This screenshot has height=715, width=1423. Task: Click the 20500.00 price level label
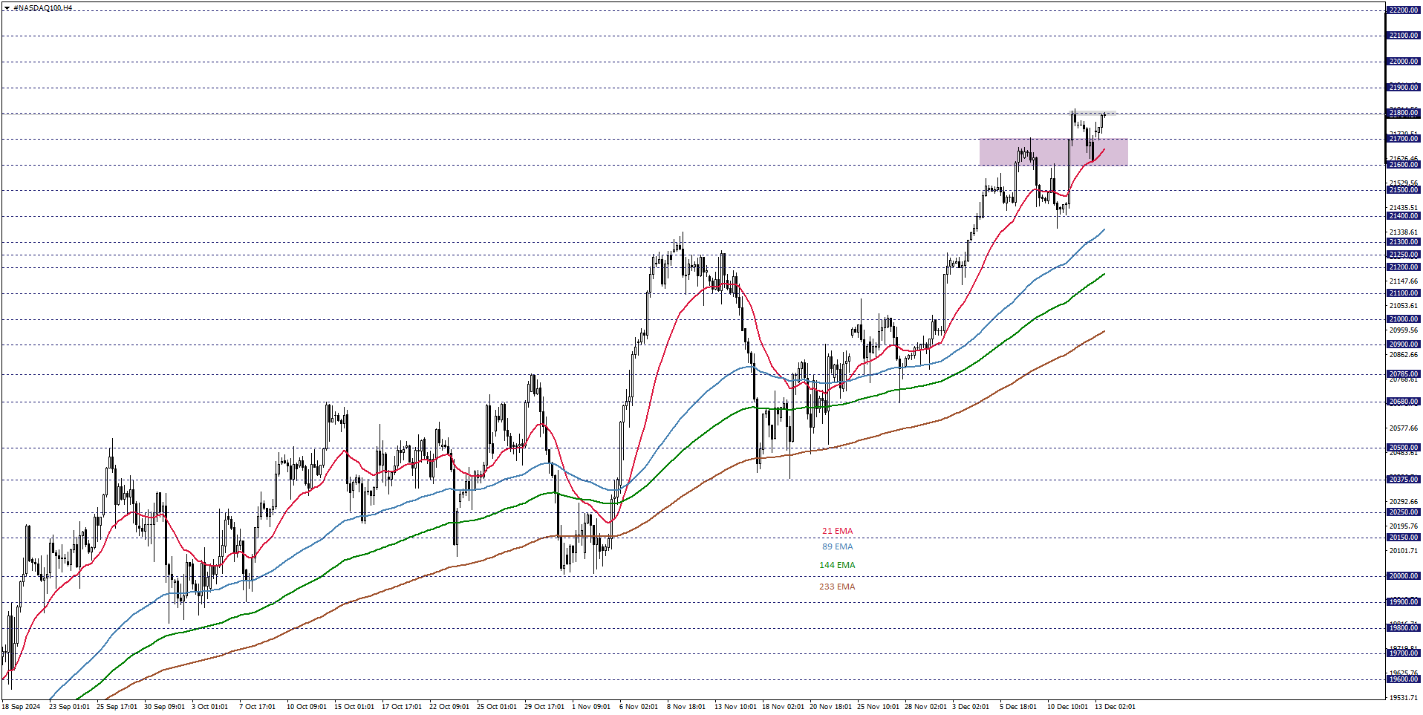(x=1403, y=448)
